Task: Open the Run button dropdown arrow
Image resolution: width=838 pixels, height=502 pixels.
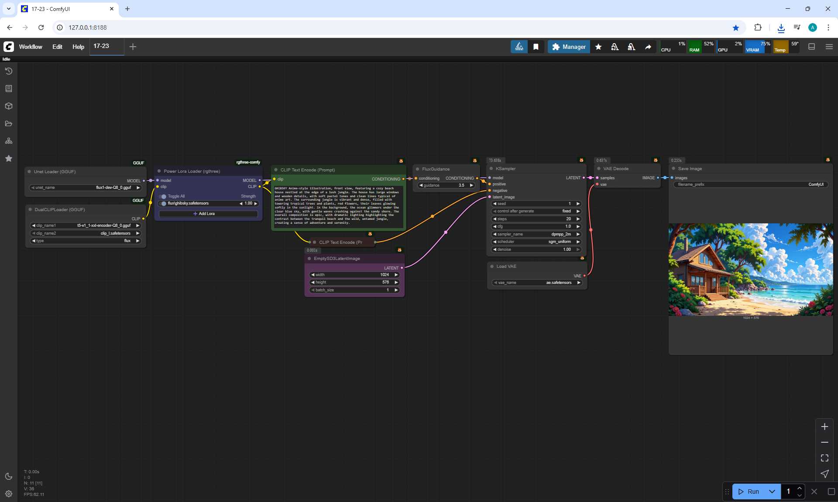Action: click(772, 492)
